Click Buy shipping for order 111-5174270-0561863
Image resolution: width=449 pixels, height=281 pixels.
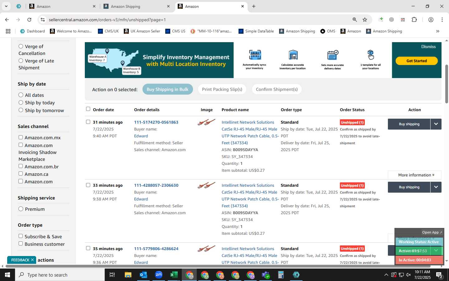409,124
